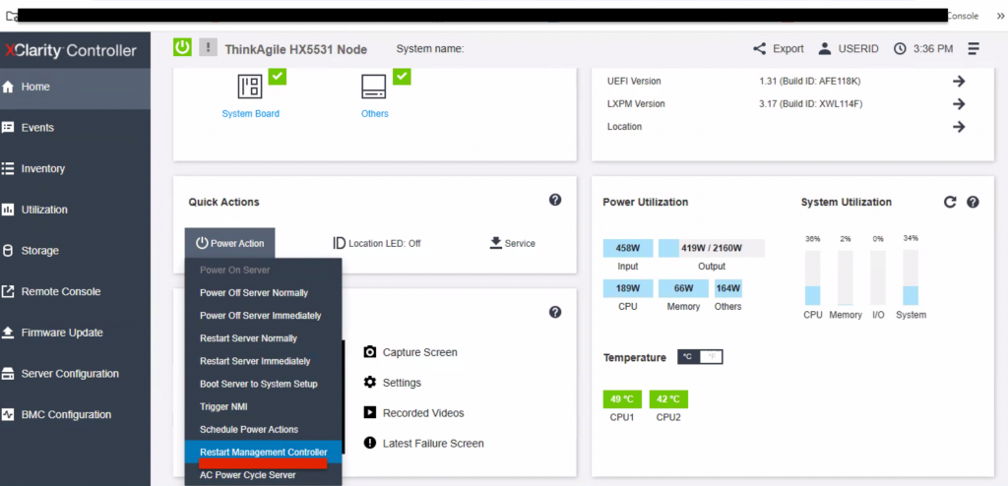Click the Service download icon
Screen dimensions: 1008x486
pos(496,242)
